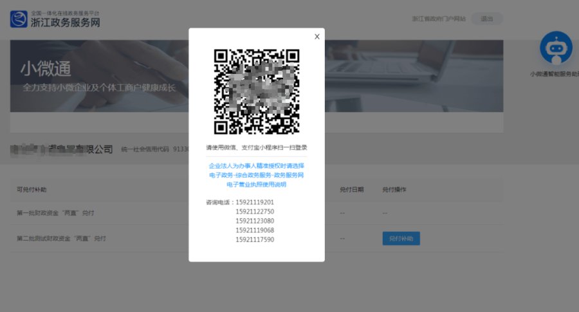Open the 小微通 robot assistant icon
579x312 pixels.
tap(556, 48)
